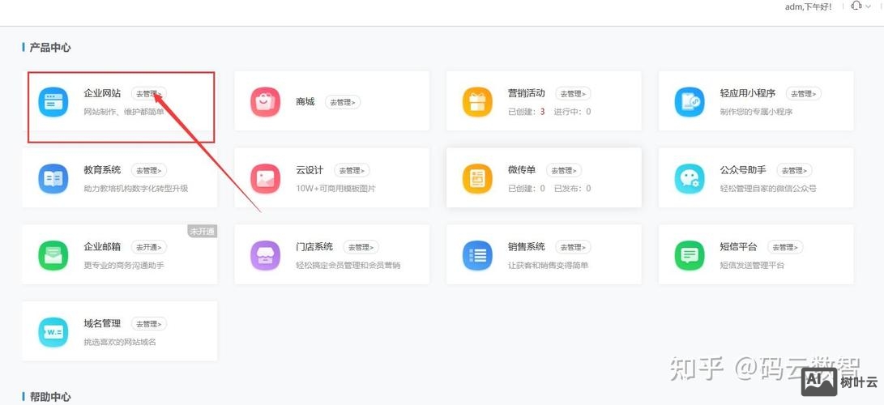The width and height of the screenshot is (884, 405).
Task: Select the 门店系统 store icon
Action: click(x=265, y=255)
